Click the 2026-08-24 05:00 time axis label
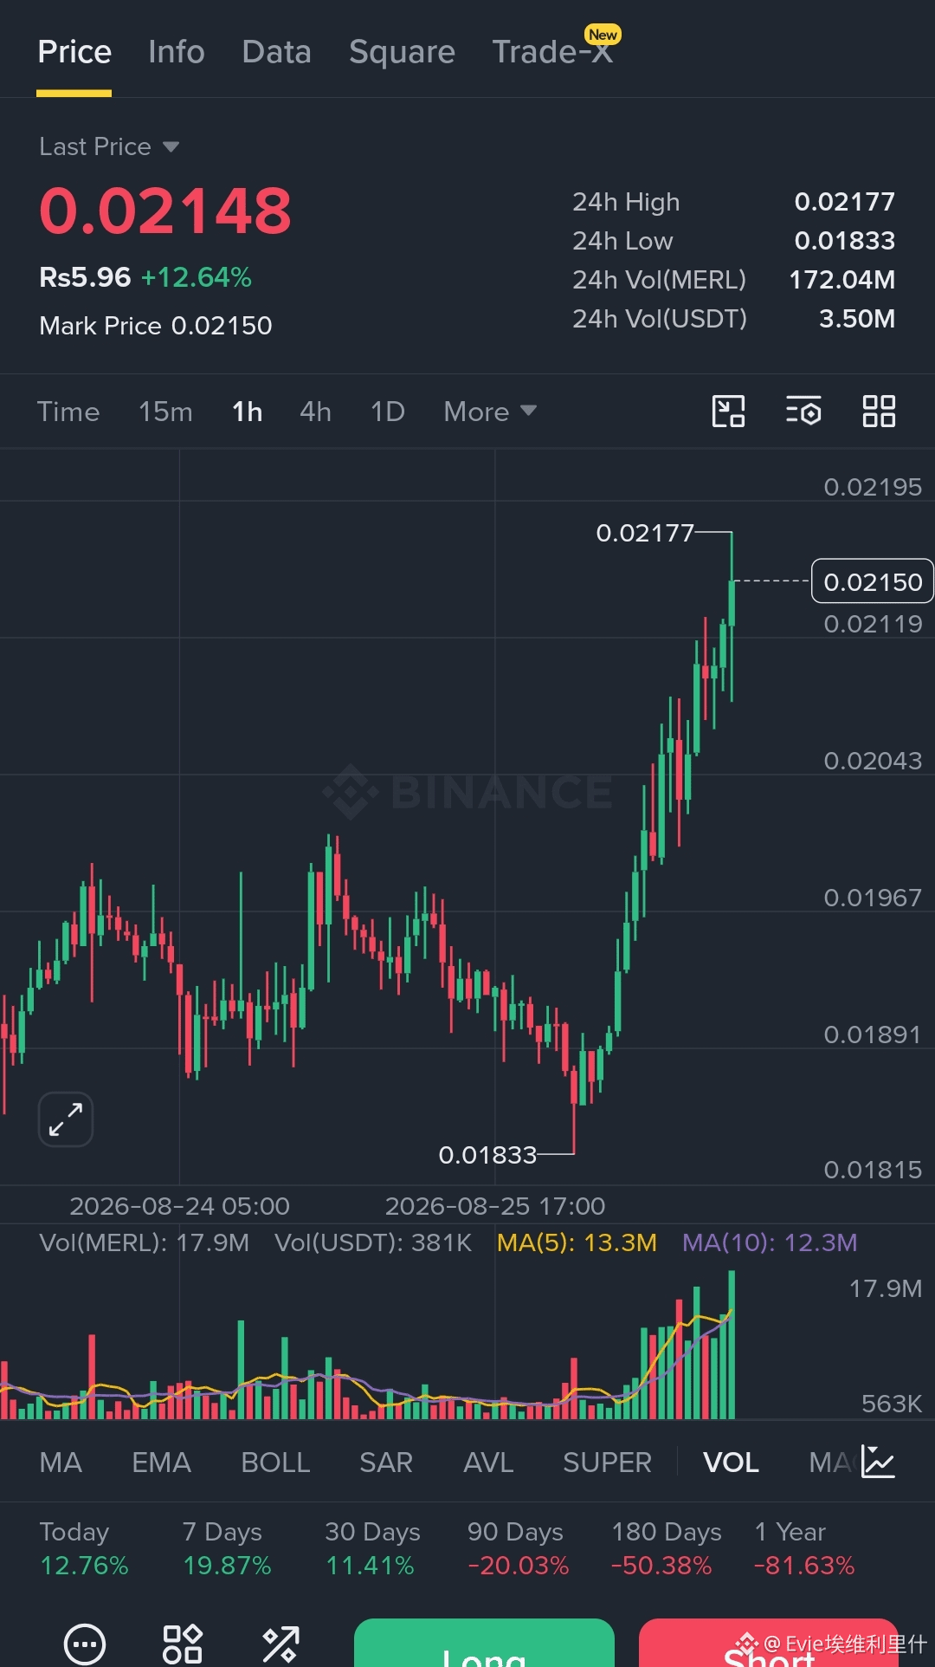935x1667 pixels. click(179, 1206)
